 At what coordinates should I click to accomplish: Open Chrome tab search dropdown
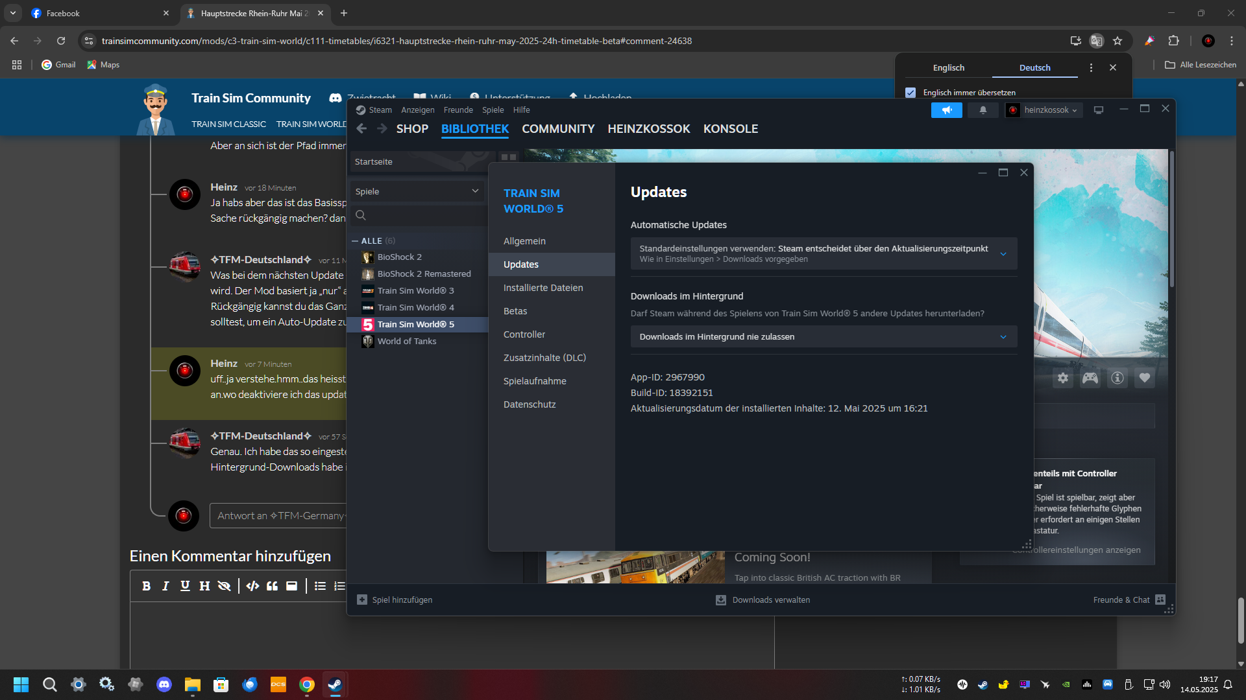click(x=12, y=13)
